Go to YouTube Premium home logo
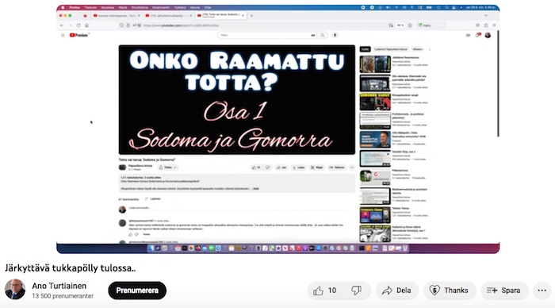 pos(78,35)
